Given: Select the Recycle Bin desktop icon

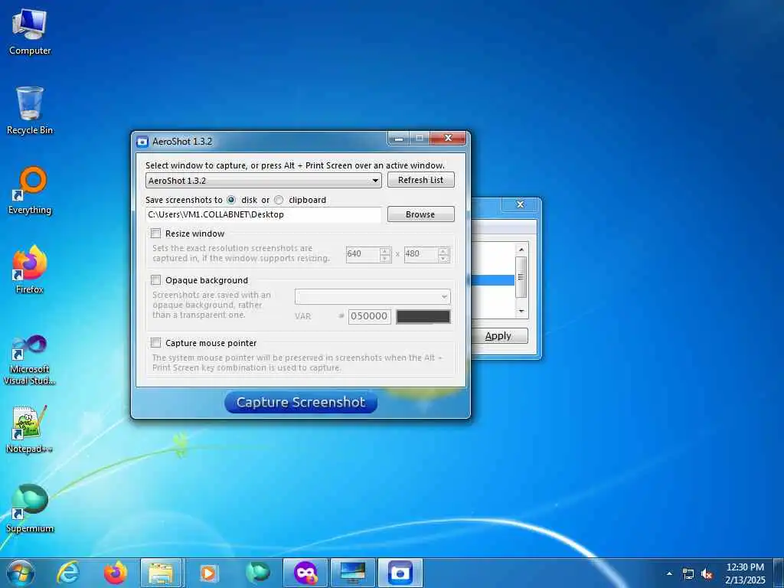Looking at the screenshot, I should coord(30,111).
